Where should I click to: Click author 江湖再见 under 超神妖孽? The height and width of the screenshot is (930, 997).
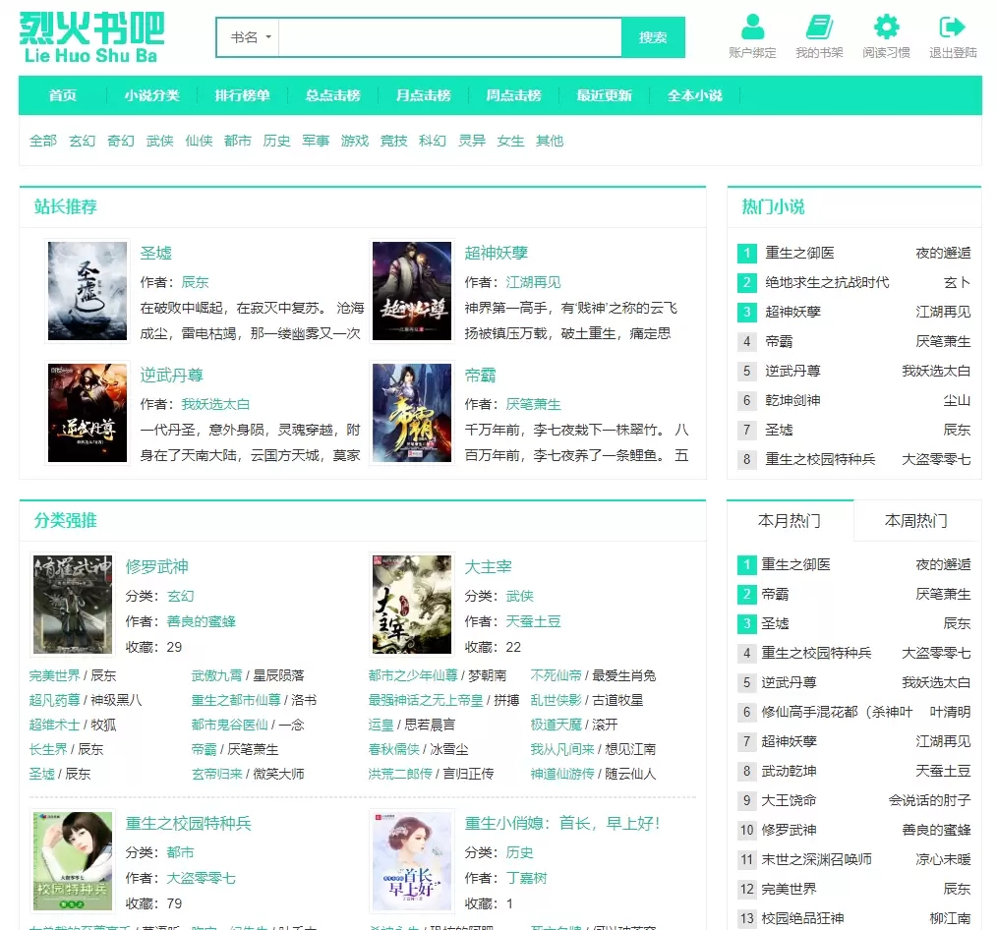(534, 282)
